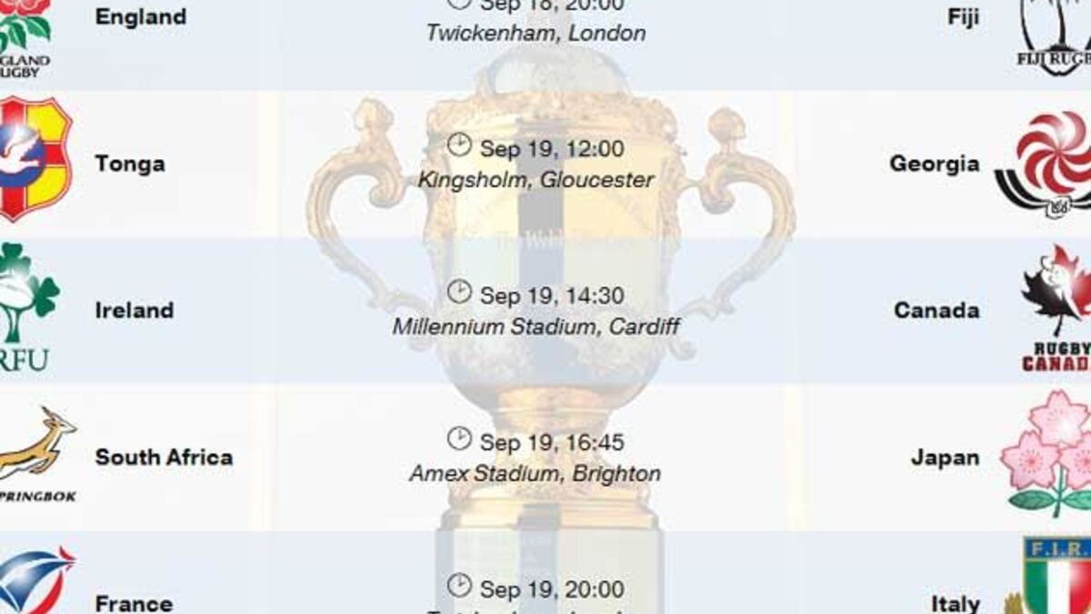Viewport: 1091px width, 614px height.
Task: Select the Georgia team name
Action: pyautogui.click(x=934, y=163)
